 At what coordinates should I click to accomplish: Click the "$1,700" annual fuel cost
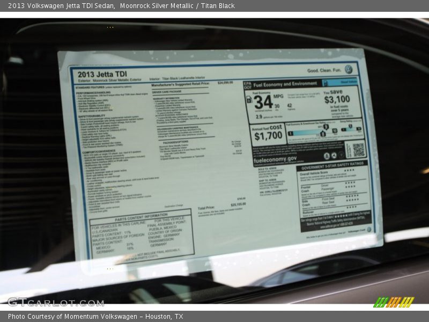click(268, 136)
